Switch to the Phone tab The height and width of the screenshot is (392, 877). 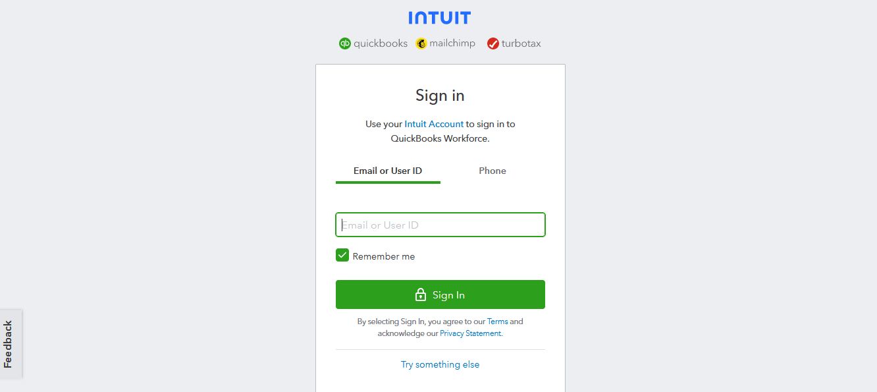tap(492, 171)
